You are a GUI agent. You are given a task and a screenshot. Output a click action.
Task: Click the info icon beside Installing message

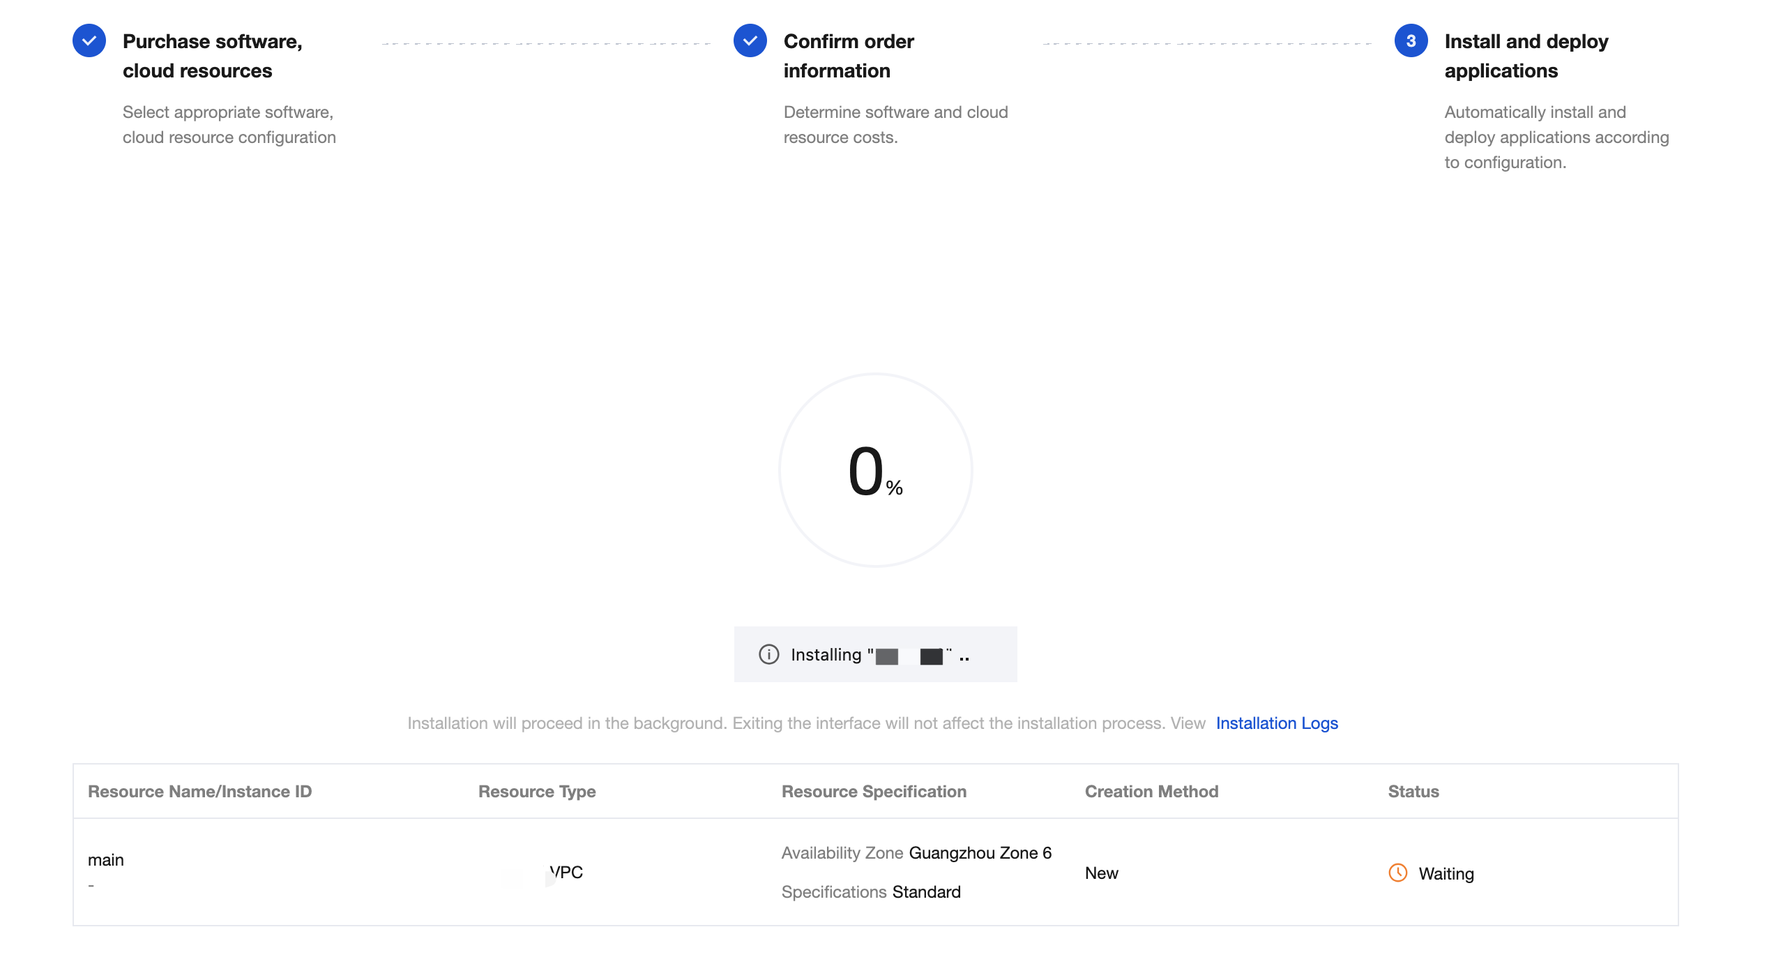[x=768, y=654]
